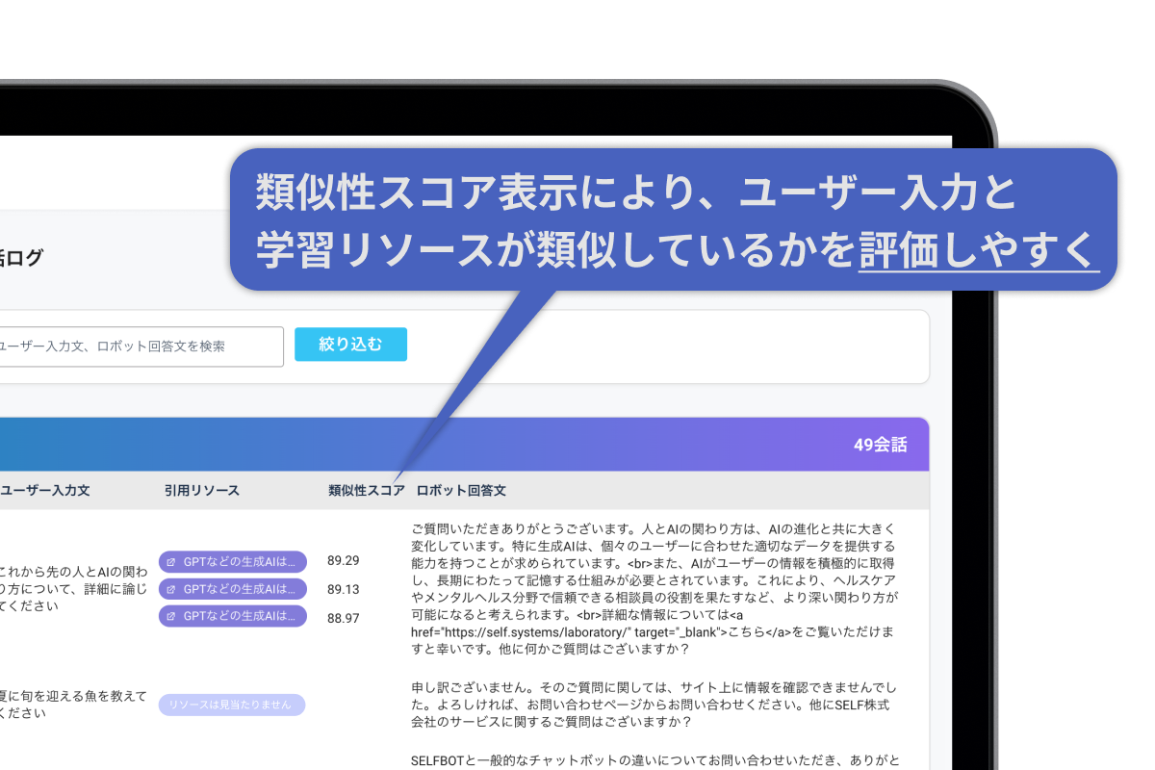Click the ロボット回答文 column header
Image resolution: width=1155 pixels, height=770 pixels.
point(461,491)
